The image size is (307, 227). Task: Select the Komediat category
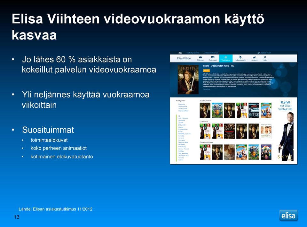tap(181, 136)
